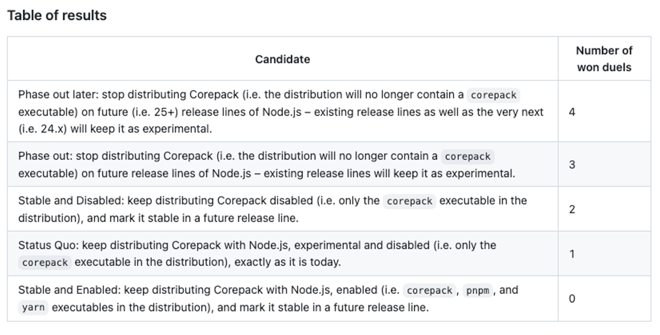Click the won duels value 0
660x335 pixels.
tap(572, 299)
